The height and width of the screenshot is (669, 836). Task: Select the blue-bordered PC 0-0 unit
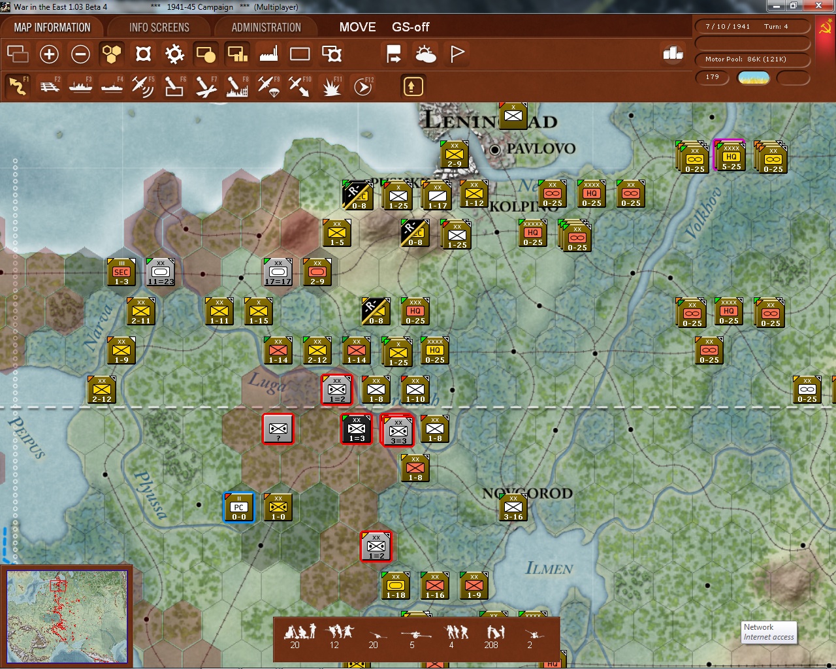pos(239,507)
